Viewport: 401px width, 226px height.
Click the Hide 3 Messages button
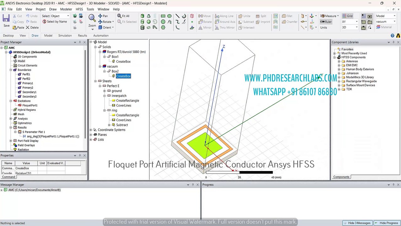click(x=357, y=223)
